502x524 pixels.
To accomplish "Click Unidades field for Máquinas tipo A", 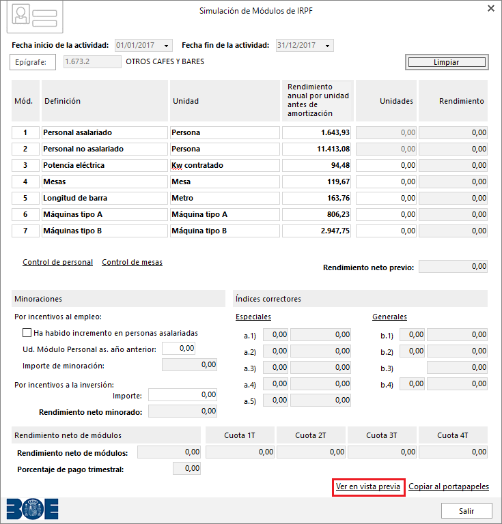I will pos(386,214).
